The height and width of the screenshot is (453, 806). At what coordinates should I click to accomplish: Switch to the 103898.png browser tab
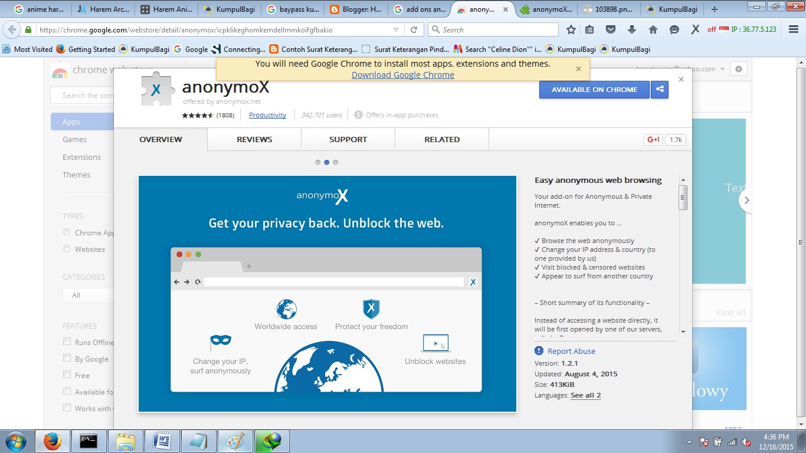click(607, 9)
